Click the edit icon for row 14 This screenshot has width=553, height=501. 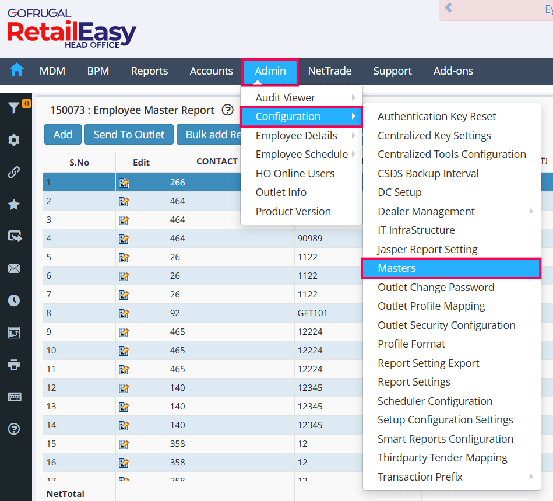[124, 426]
